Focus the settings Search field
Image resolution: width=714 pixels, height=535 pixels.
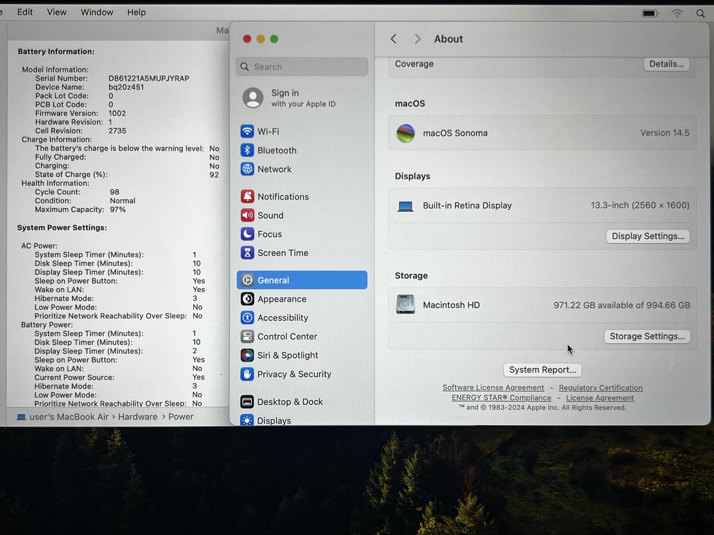click(x=302, y=67)
